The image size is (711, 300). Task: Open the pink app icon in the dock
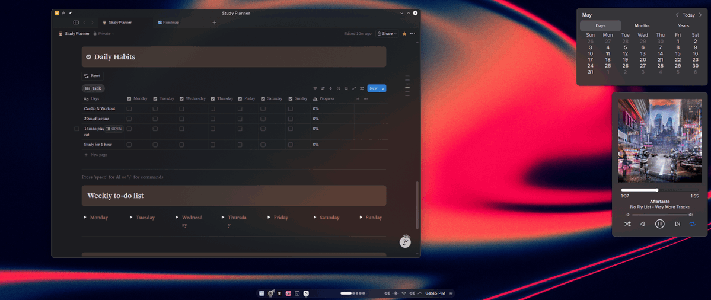tap(288, 293)
